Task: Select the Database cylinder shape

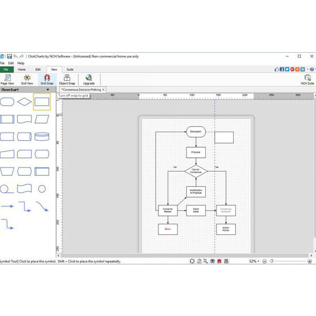Action: click(x=42, y=136)
